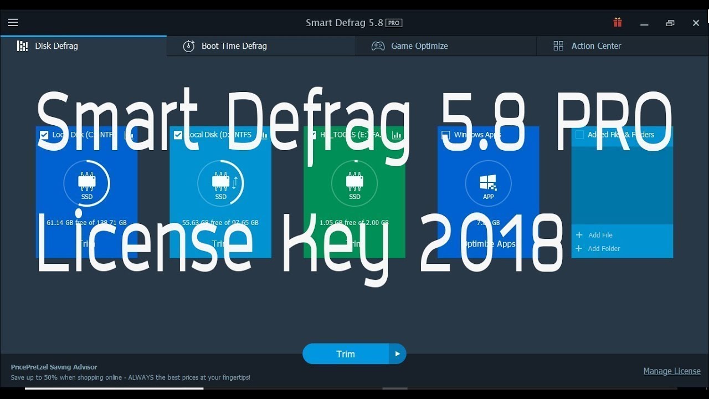Click the plus icon next to Add Folder
The width and height of the screenshot is (709, 399).
click(579, 248)
